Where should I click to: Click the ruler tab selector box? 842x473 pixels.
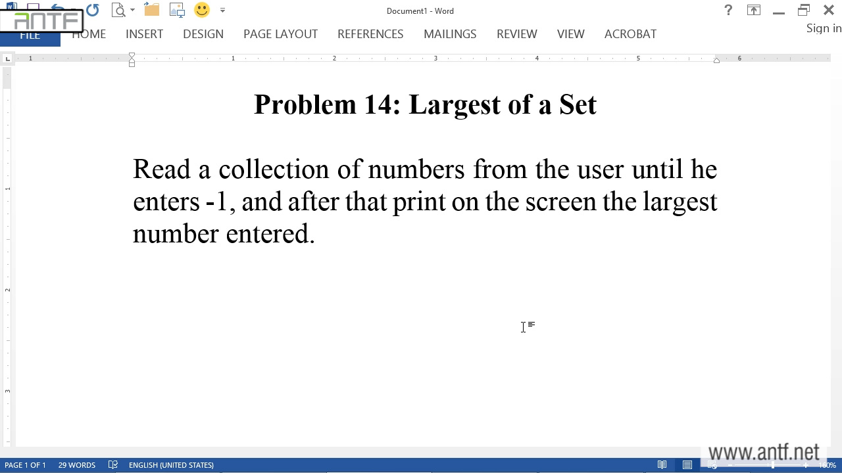point(7,59)
